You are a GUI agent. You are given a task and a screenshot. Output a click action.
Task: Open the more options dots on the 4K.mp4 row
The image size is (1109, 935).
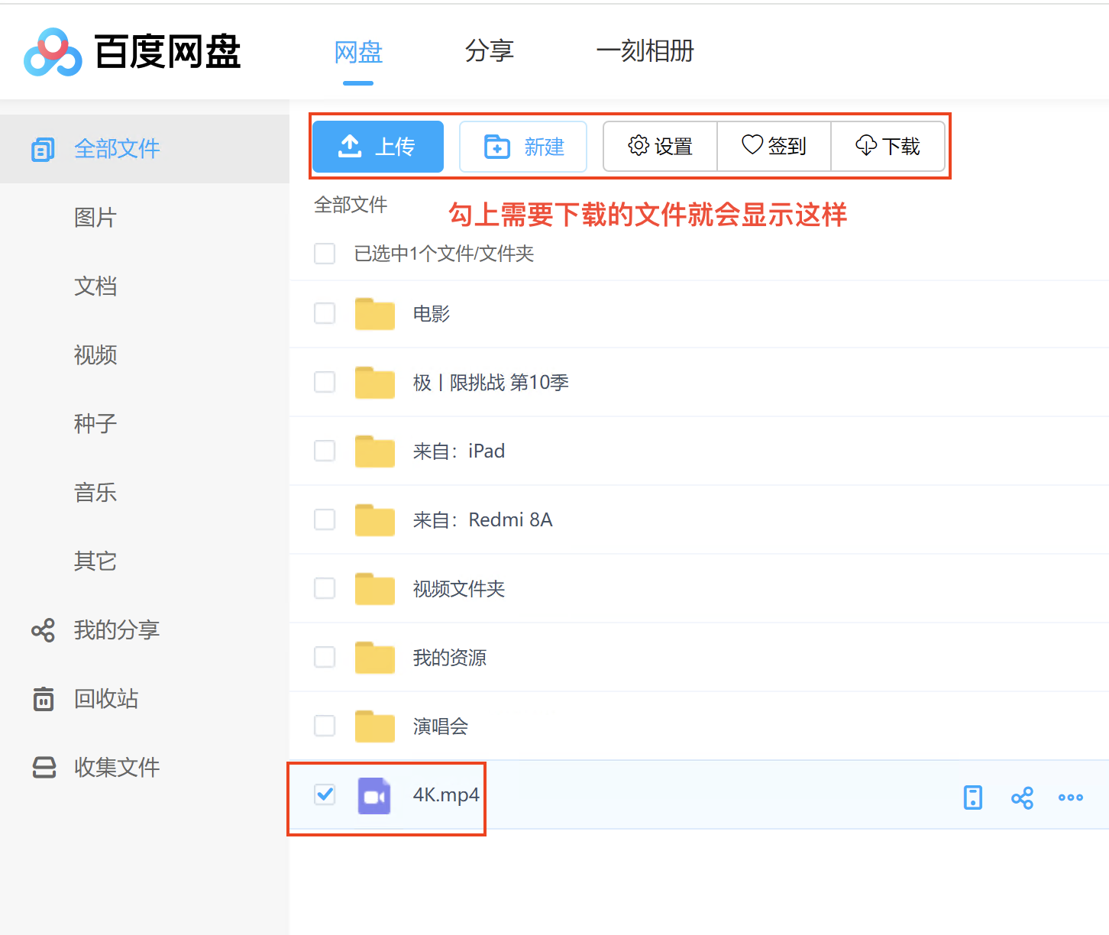point(1071,797)
